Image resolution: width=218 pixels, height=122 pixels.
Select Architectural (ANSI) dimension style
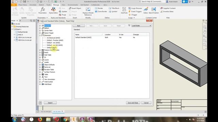[x=53, y=38]
